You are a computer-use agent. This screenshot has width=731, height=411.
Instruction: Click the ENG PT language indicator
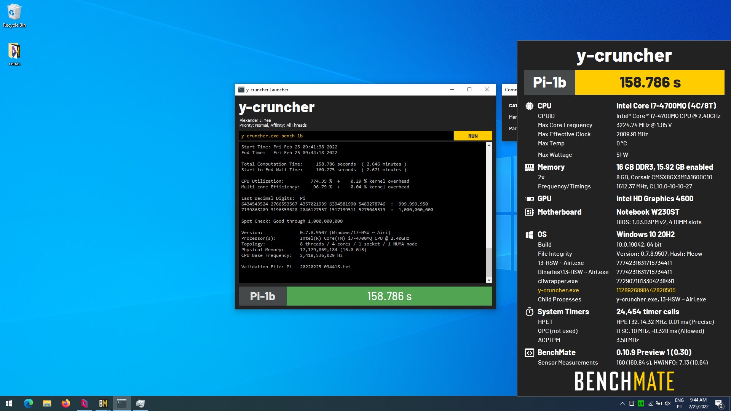[x=679, y=403]
